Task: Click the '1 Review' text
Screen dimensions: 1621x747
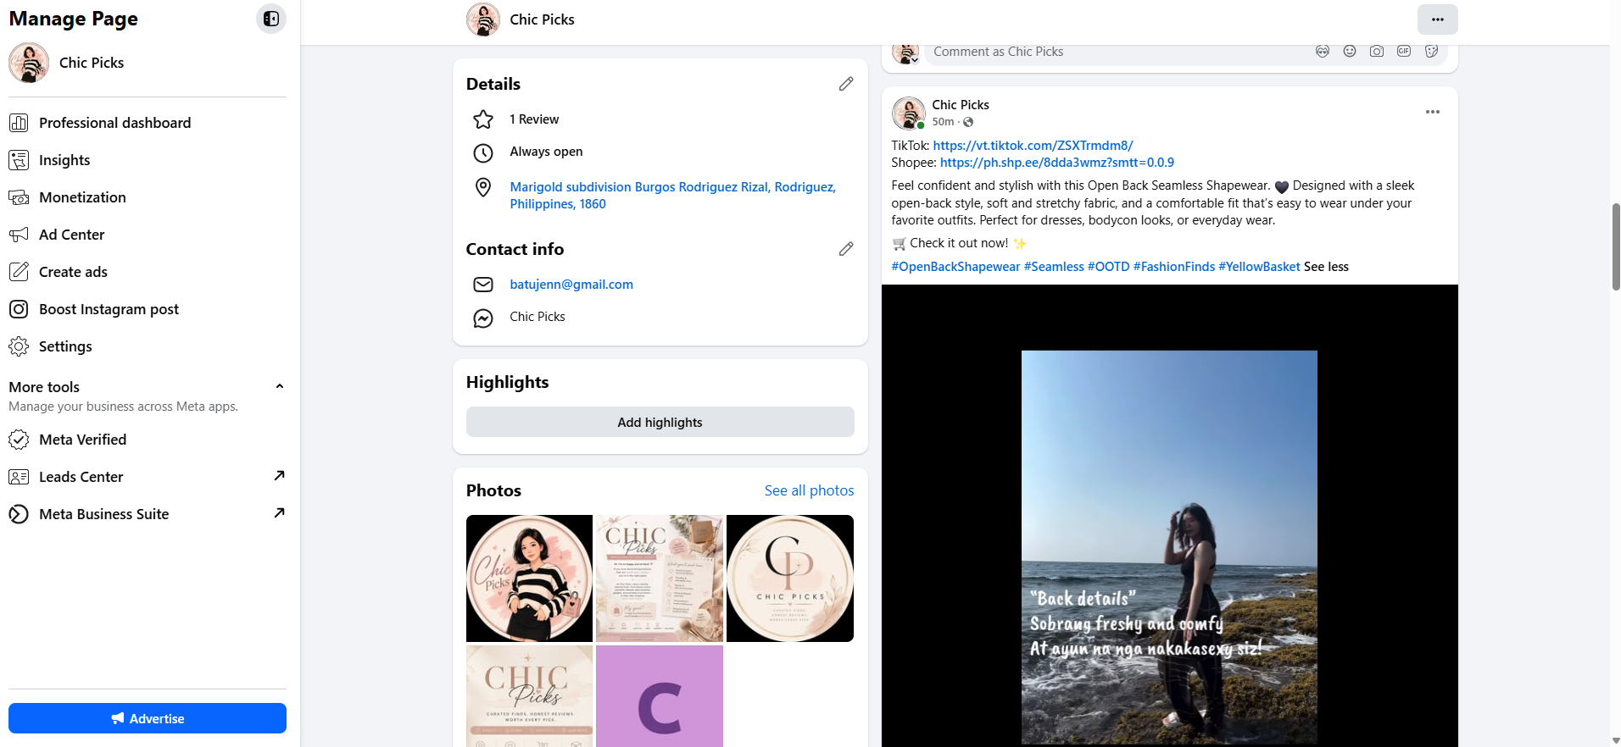Action: tap(534, 119)
